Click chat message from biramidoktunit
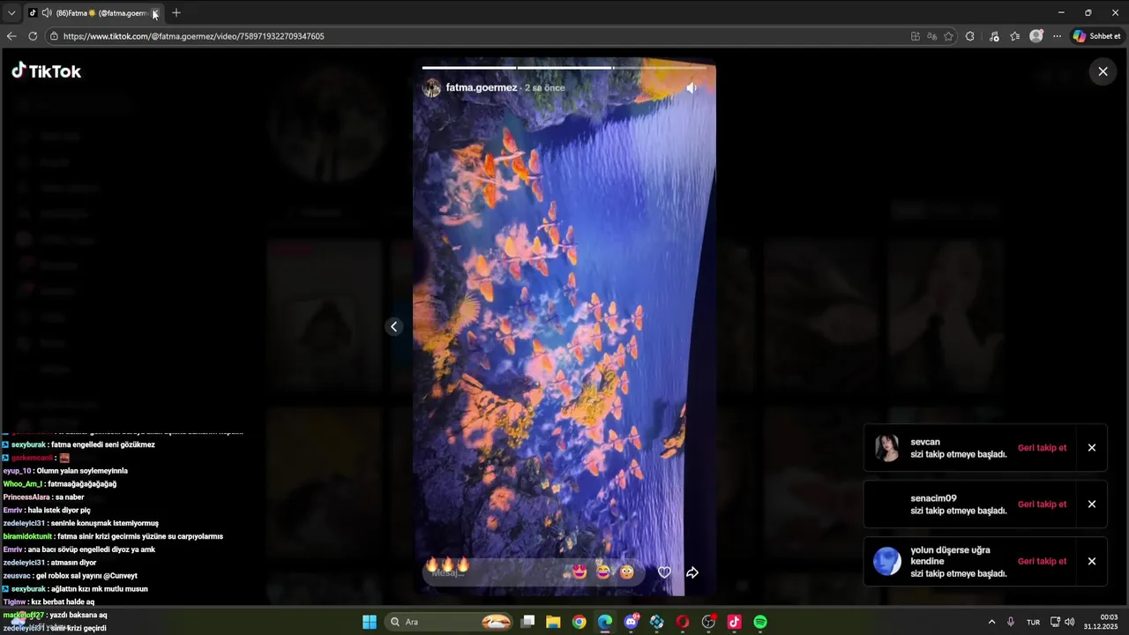This screenshot has width=1129, height=635. [113, 536]
